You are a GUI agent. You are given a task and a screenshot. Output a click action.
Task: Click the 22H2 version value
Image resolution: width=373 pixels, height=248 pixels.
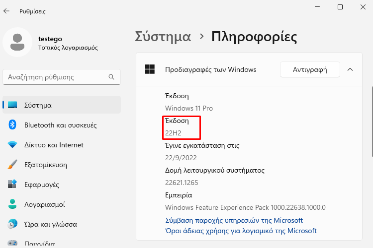173,133
